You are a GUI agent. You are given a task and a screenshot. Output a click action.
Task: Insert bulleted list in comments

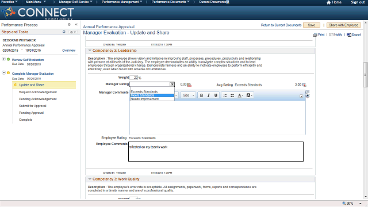[x=232, y=95]
